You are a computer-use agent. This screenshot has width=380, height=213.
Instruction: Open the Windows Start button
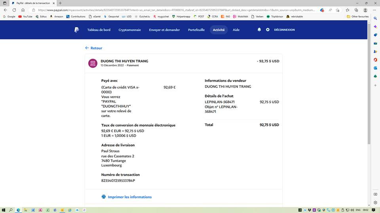click(x=4, y=210)
